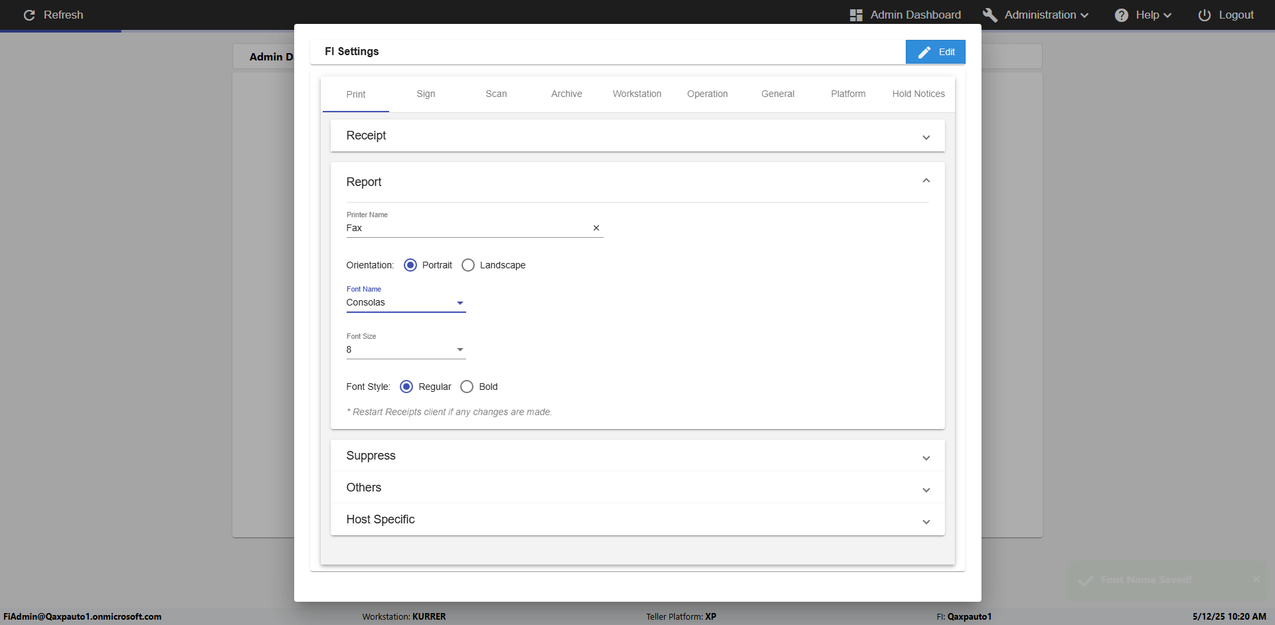Click the Administration wrench icon
Viewport: 1275px width, 625px height.
click(989, 15)
